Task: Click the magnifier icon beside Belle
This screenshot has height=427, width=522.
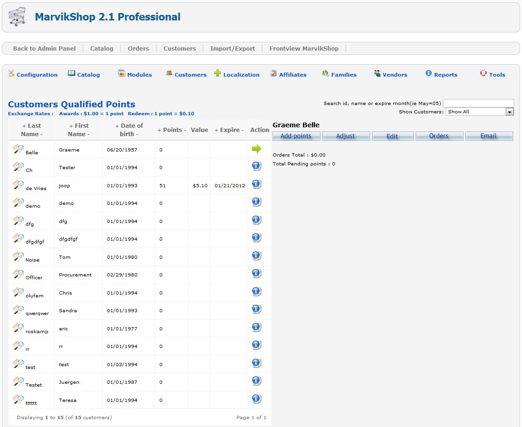Action: [18, 149]
